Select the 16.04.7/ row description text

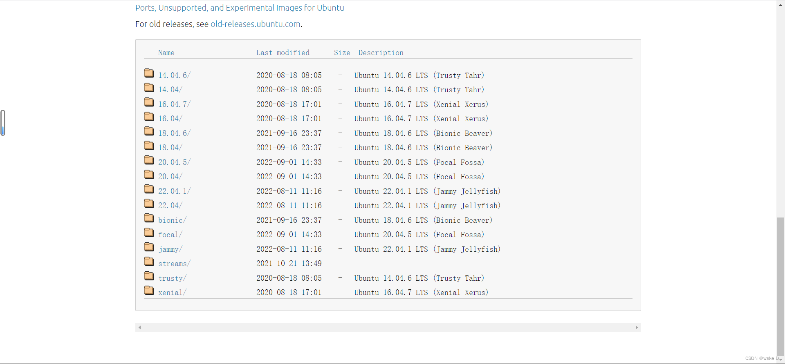pyautogui.click(x=422, y=104)
